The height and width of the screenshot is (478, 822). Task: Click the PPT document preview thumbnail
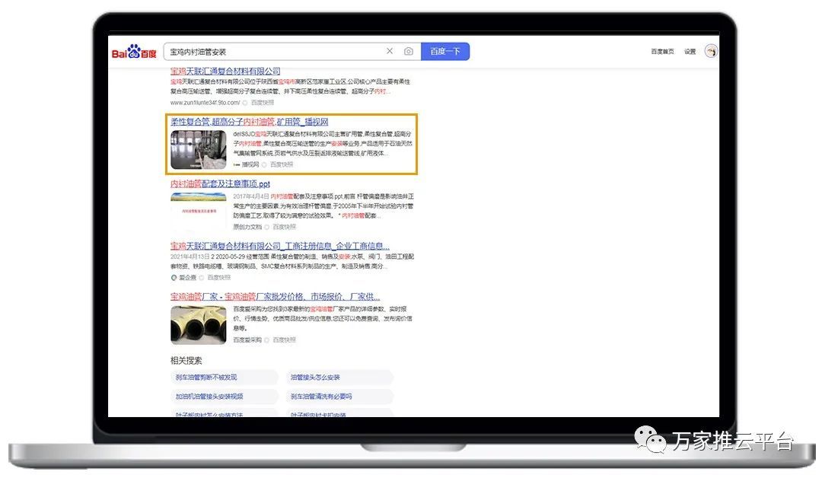[198, 211]
